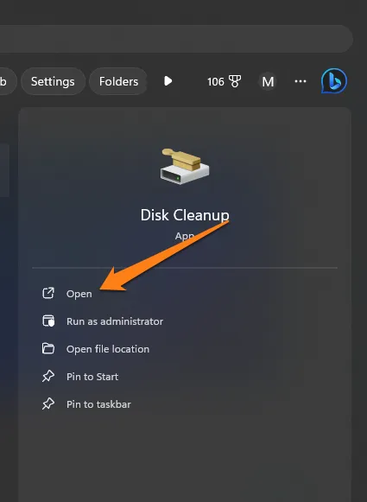
Task: Click the Pin to Start pushpin icon
Action: tap(48, 376)
